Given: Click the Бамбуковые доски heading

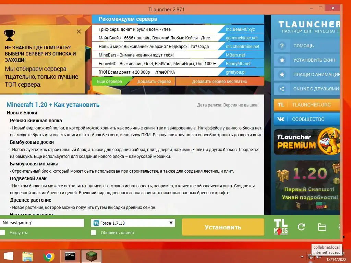Looking at the screenshot, I should point(32,142).
